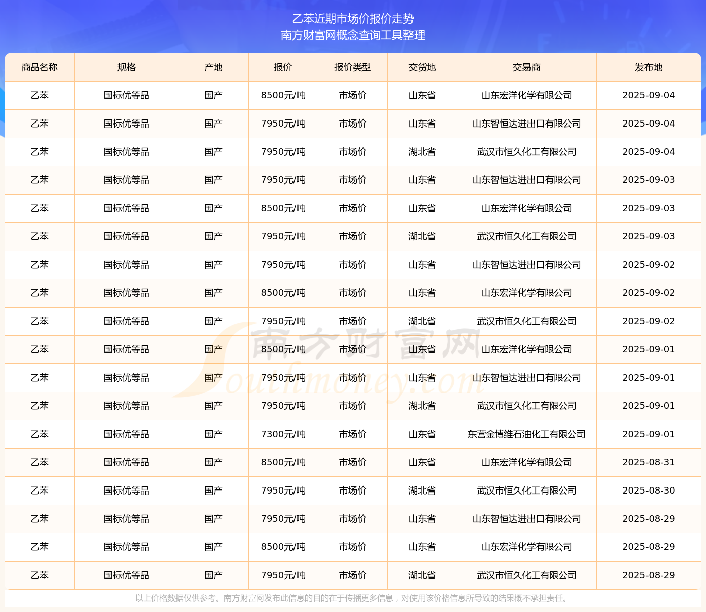706x612 pixels.
Task: Select the title 乙苯近期市场价报价走势
Action: pos(353,19)
